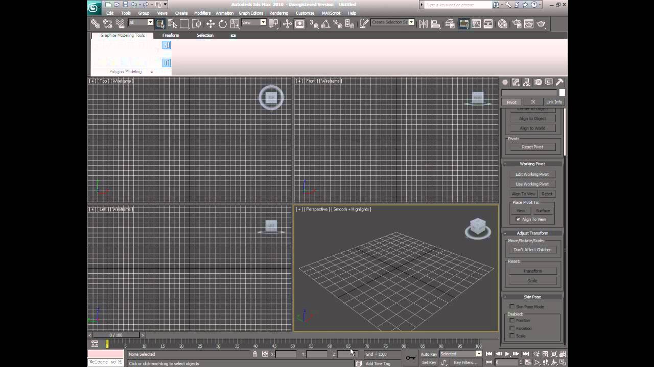This screenshot has height=367, width=654.
Task: Open Select by Name list
Action: 172,23
